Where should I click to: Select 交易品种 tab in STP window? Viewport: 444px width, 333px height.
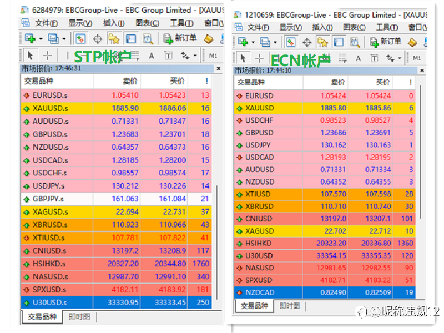coord(42,316)
